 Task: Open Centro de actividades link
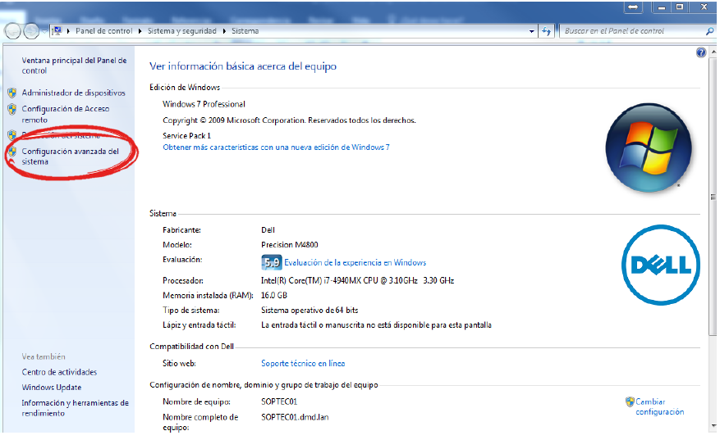pos(59,372)
